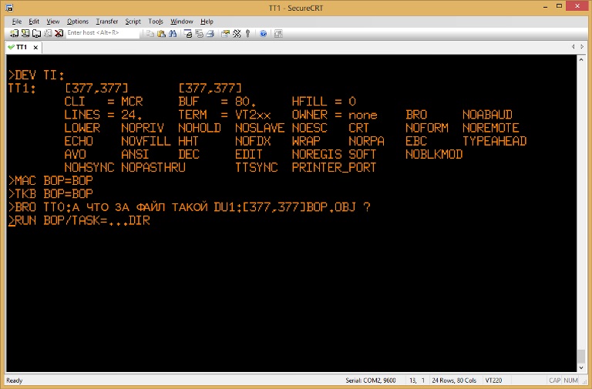This screenshot has width=592, height=389.
Task: Open Quick Connect from the toolbar
Action: [x=25, y=33]
